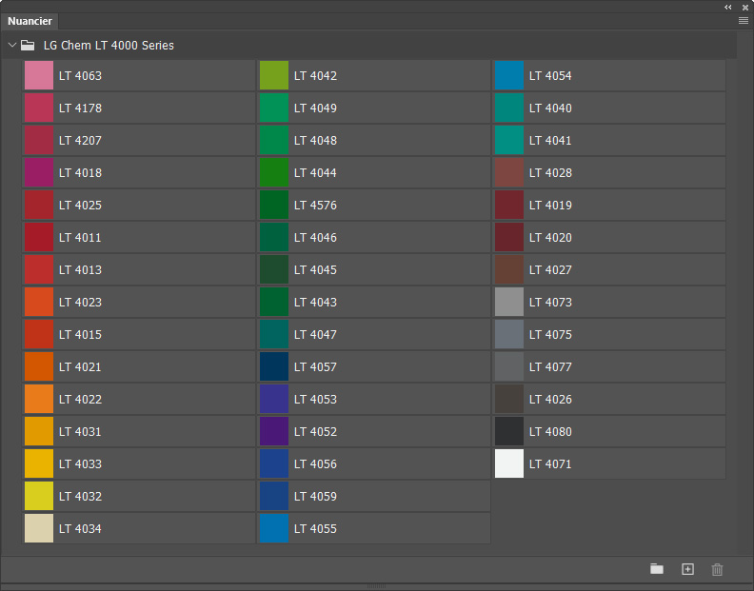
Task: Pick the LT 4055 bright blue swatch
Action: click(274, 528)
